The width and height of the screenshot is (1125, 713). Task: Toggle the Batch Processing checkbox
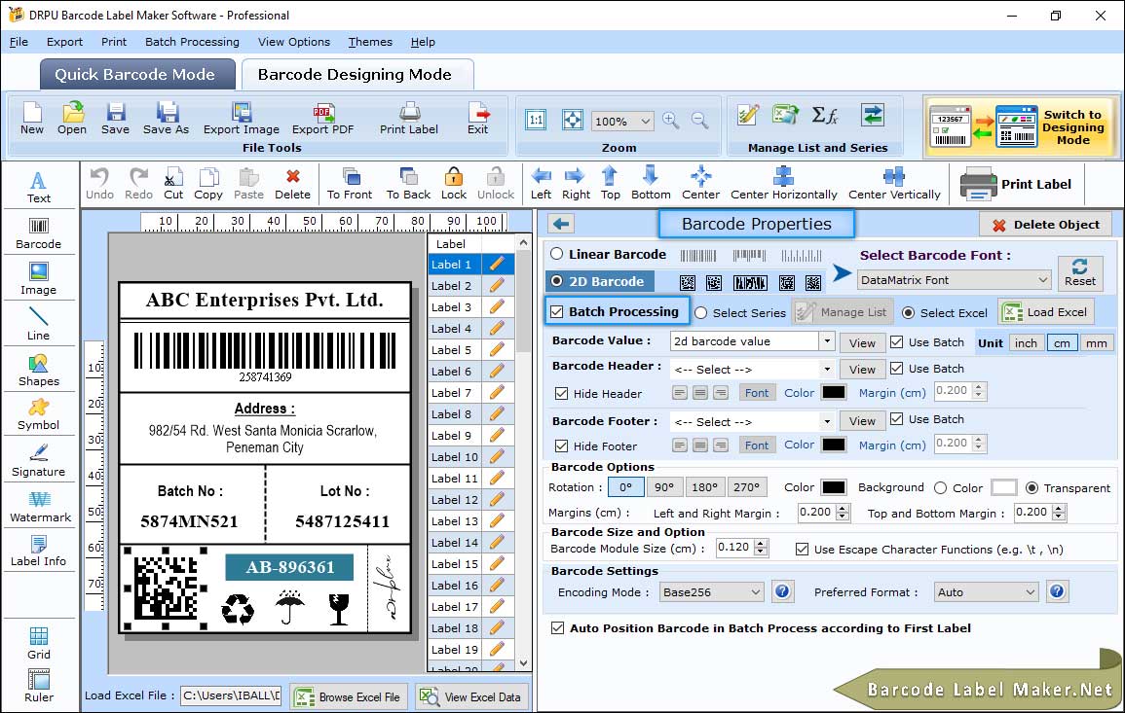pyautogui.click(x=557, y=311)
